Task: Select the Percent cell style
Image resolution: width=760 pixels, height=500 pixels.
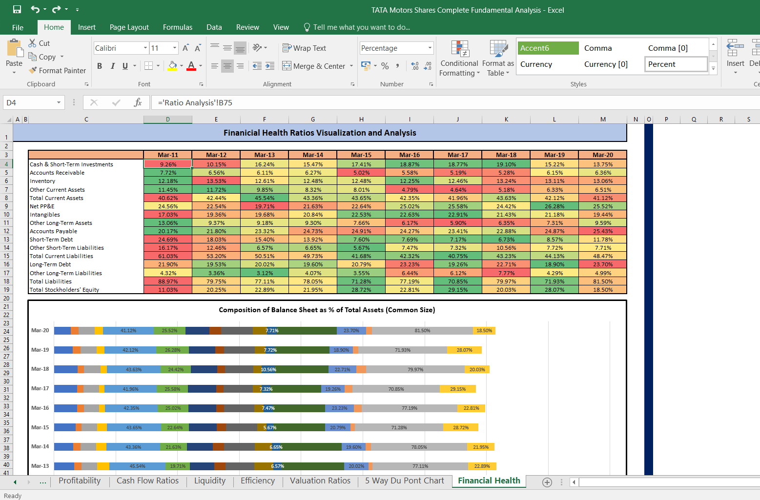Action: point(676,64)
